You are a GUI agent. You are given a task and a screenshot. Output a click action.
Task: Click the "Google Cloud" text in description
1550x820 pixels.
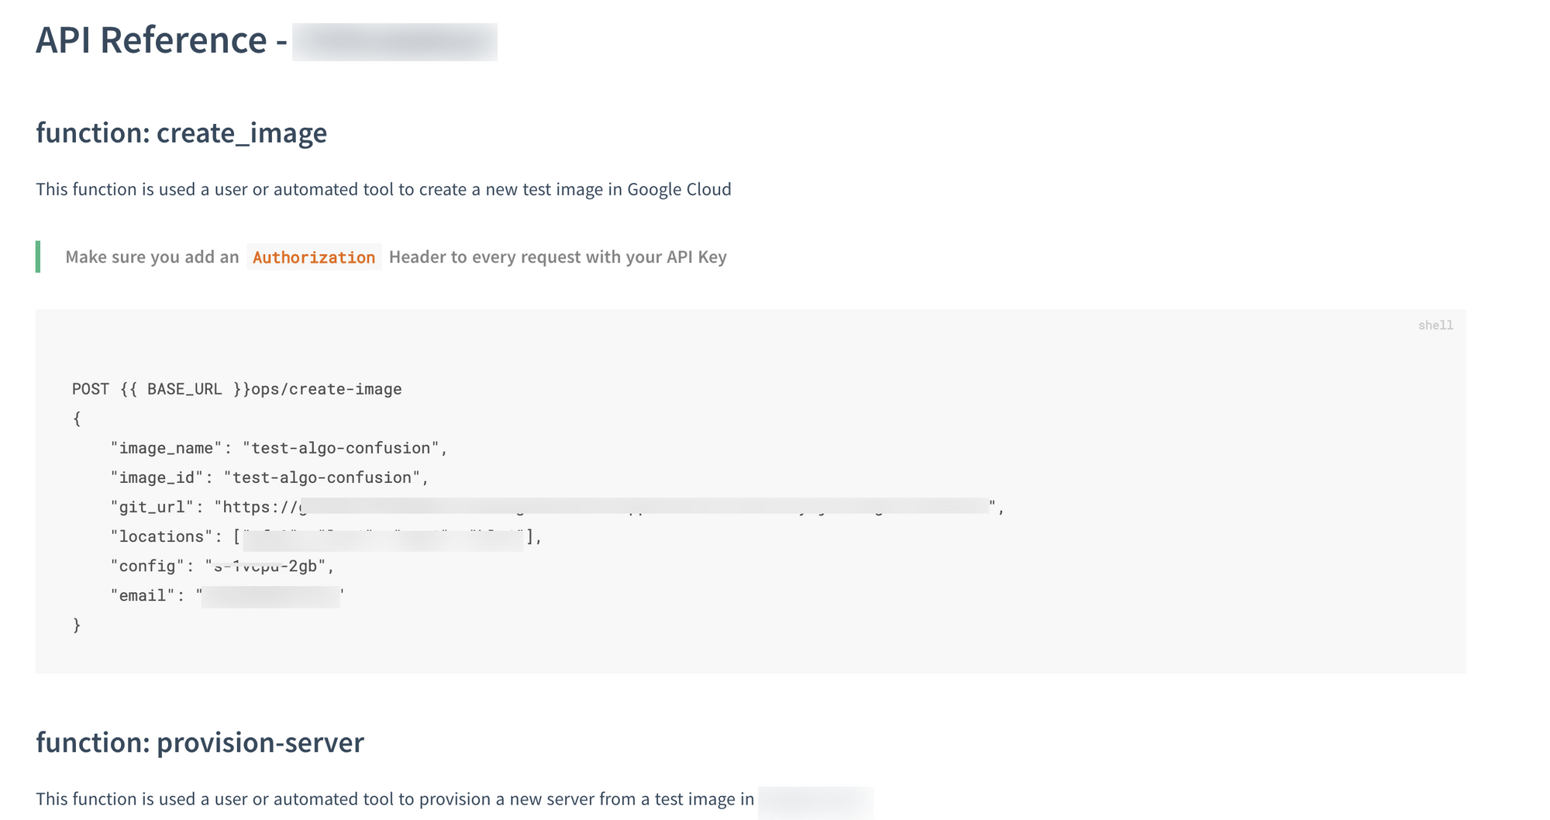coord(679,190)
